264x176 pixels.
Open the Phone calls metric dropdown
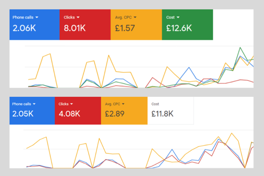[x=37, y=17]
